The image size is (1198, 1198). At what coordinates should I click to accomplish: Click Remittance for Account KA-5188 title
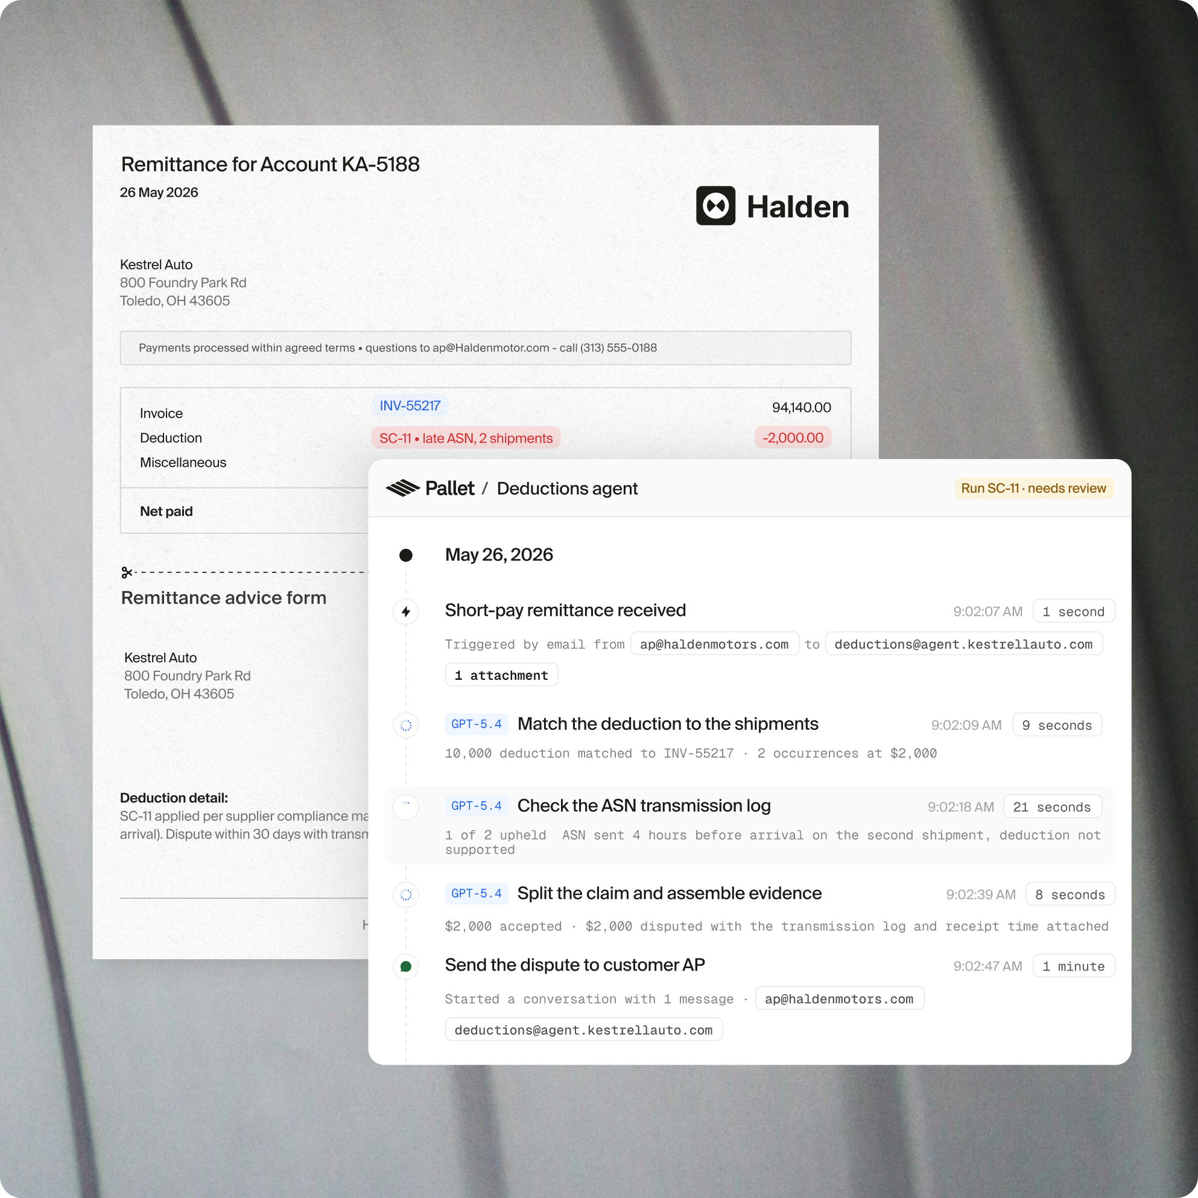(270, 164)
